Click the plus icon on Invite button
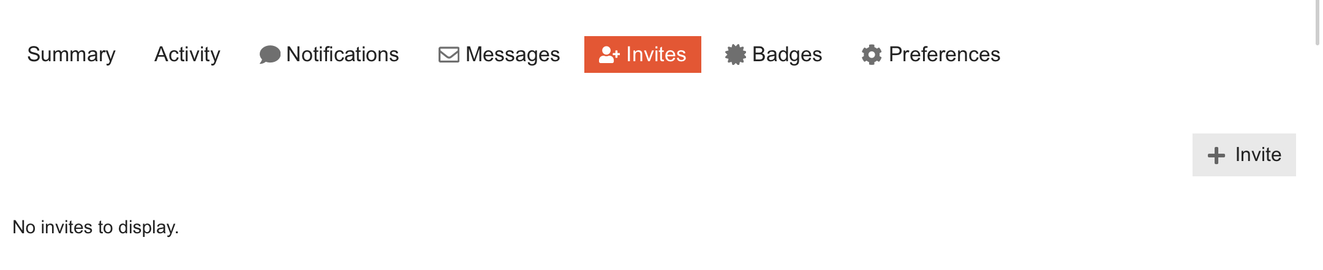This screenshot has height=270, width=1323. [1216, 155]
